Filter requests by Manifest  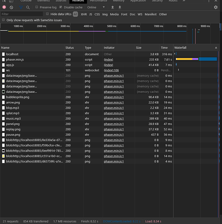pos(151,14)
